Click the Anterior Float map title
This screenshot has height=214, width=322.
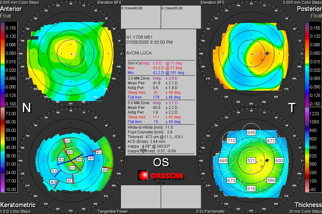[11, 12]
